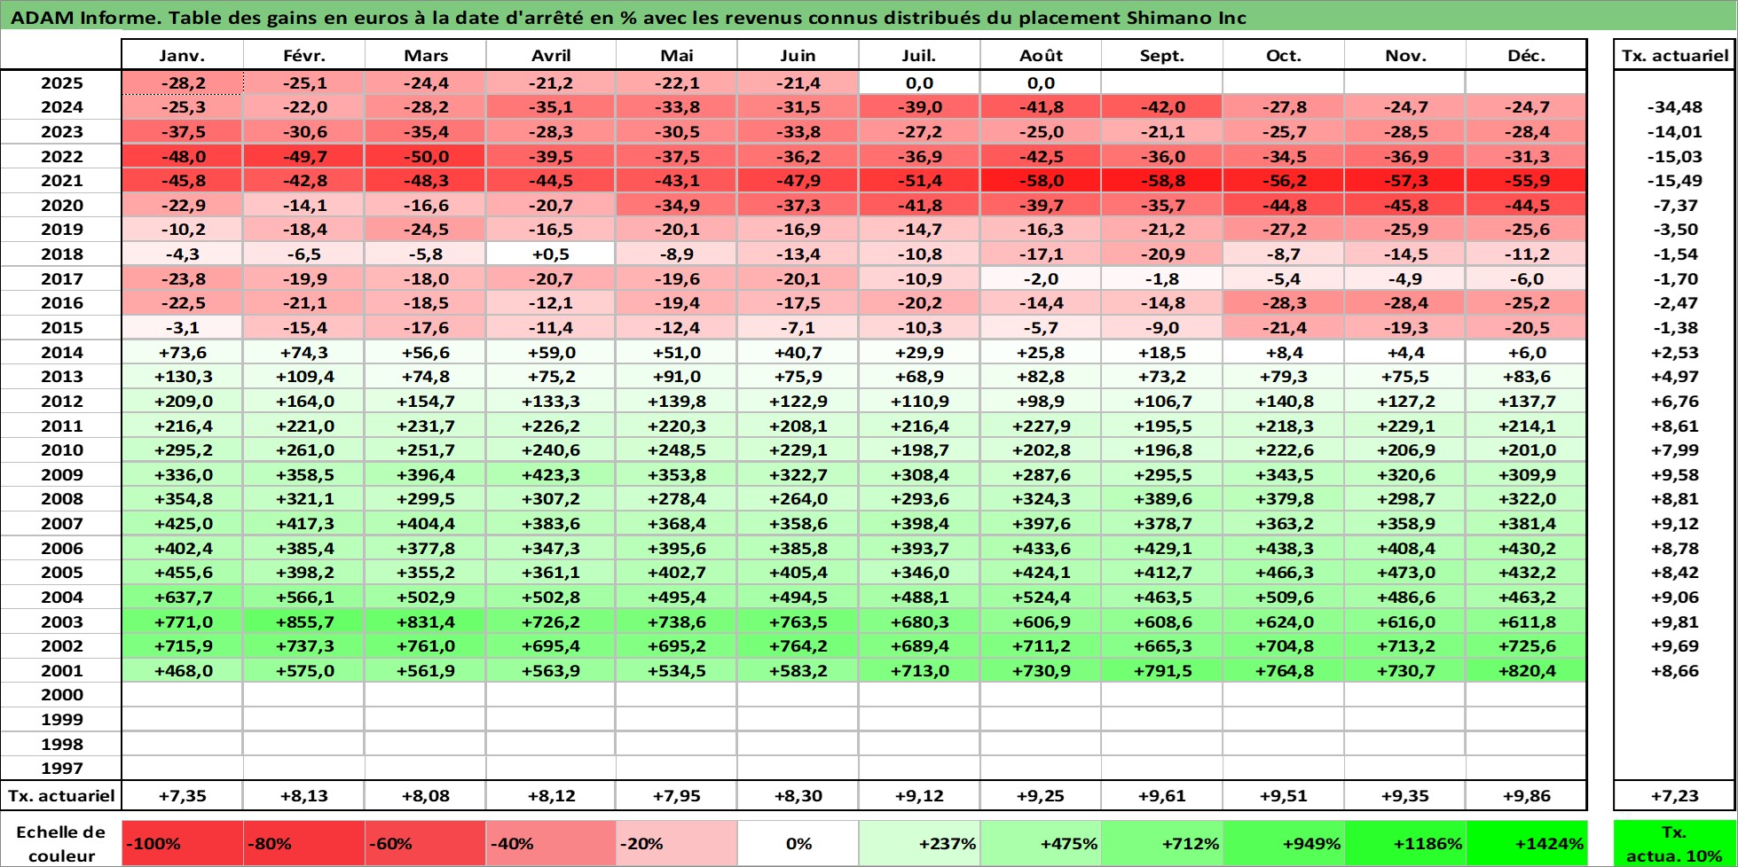The image size is (1738, 867).
Task: Select the -28,2 cell for Janv. 2025
Action: [x=182, y=82]
